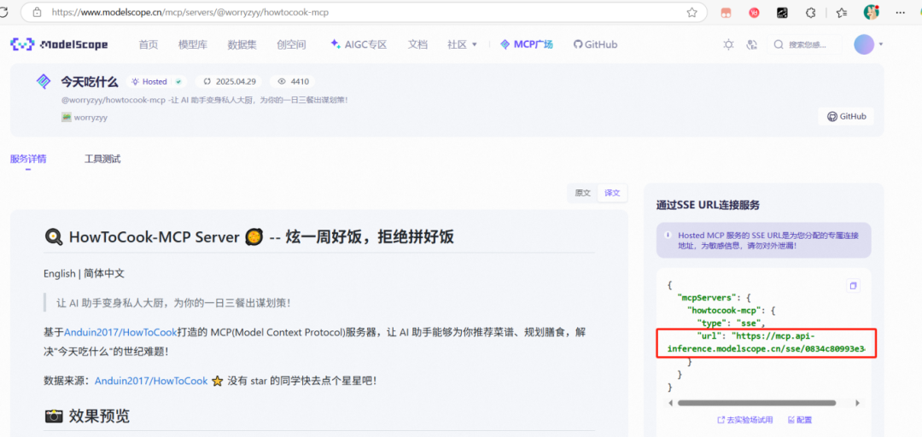Click the English language link in README
Viewport: 922px width, 437px height.
point(60,274)
